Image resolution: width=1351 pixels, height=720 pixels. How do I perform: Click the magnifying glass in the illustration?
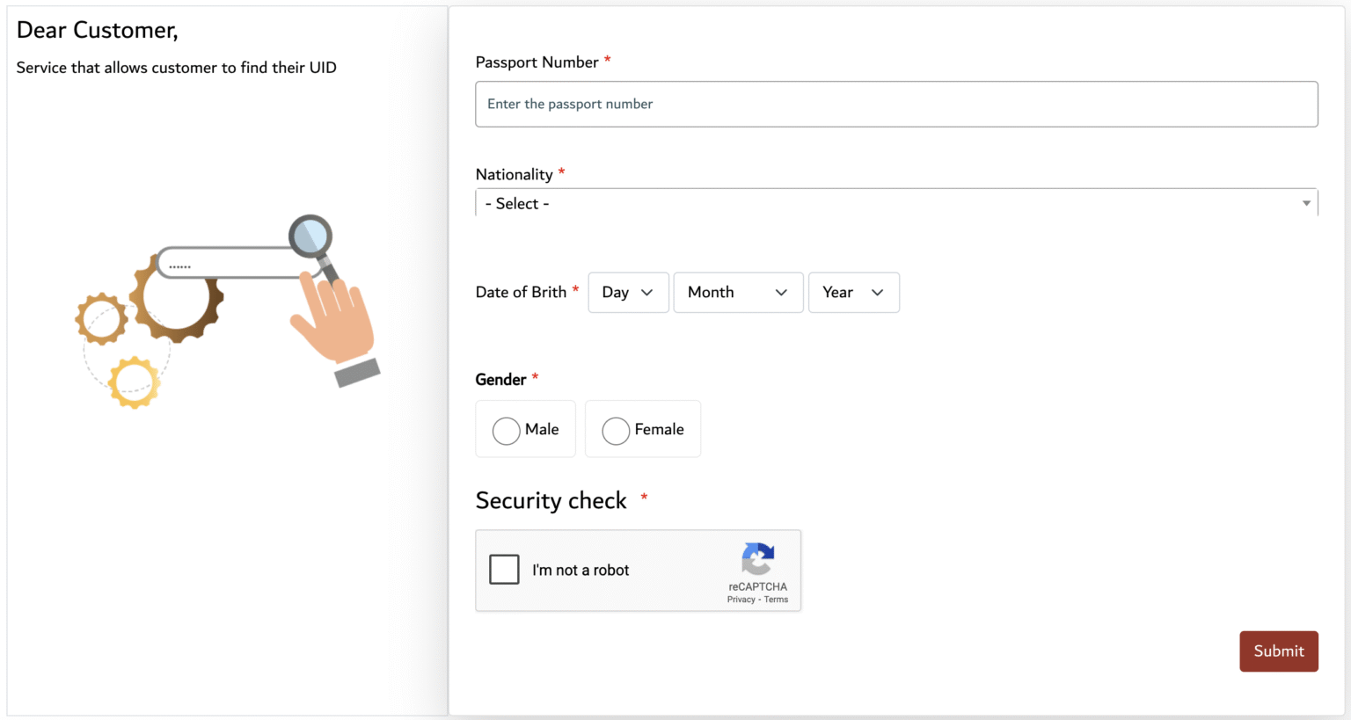[x=311, y=234]
